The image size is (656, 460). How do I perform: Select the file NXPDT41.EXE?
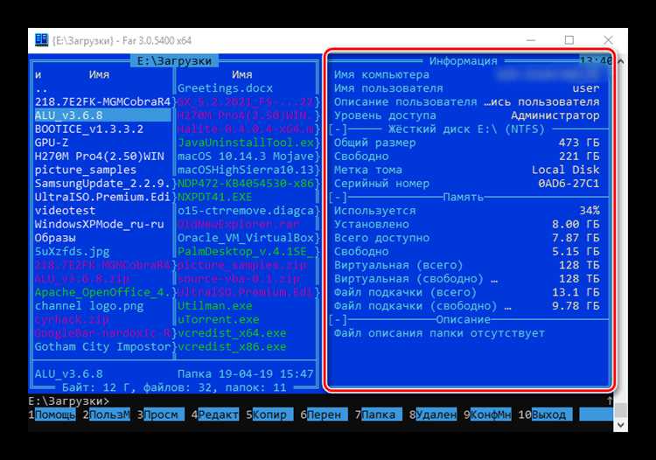[x=215, y=197]
